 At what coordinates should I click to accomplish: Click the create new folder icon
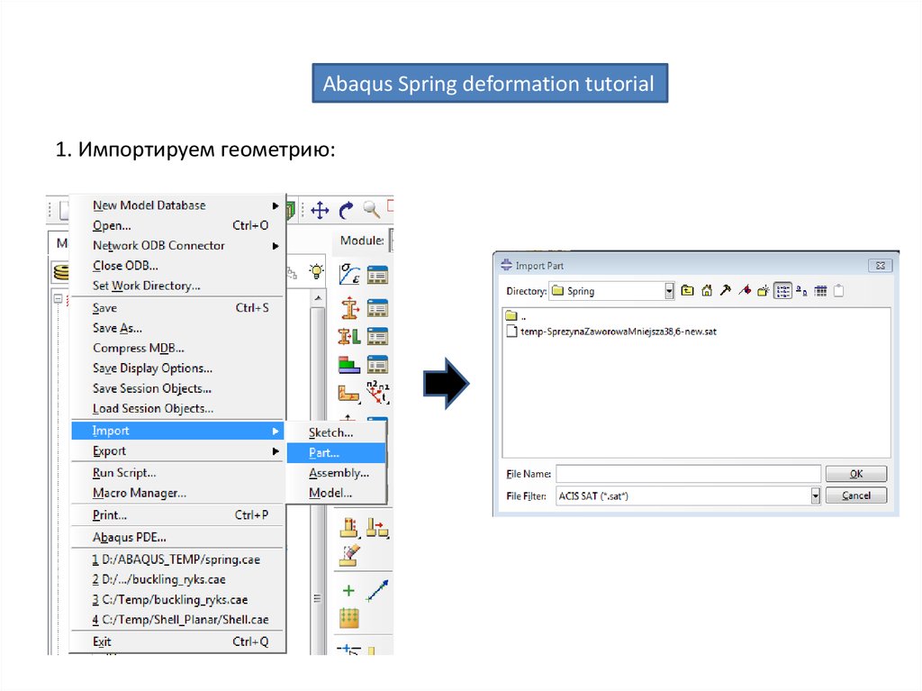pyautogui.click(x=763, y=291)
